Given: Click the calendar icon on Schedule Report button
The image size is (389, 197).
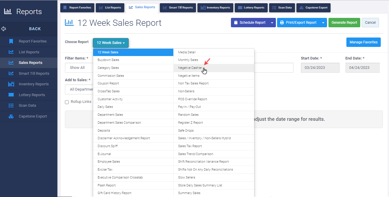Looking at the screenshot, I should pos(236,23).
